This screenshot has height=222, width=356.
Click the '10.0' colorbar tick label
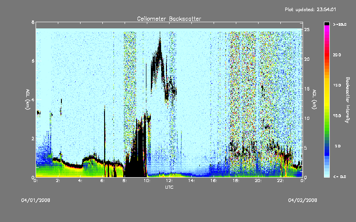(337, 116)
